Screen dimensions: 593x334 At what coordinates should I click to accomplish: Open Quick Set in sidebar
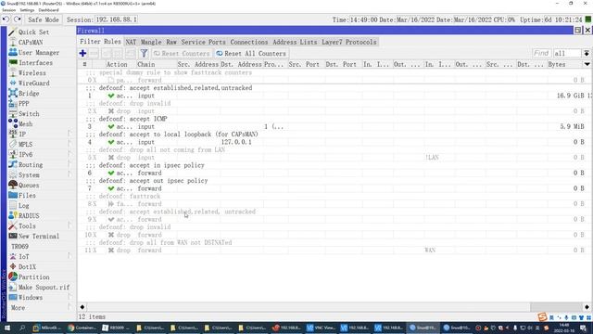tap(33, 32)
